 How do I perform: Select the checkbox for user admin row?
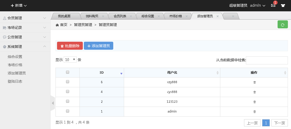click(68, 111)
